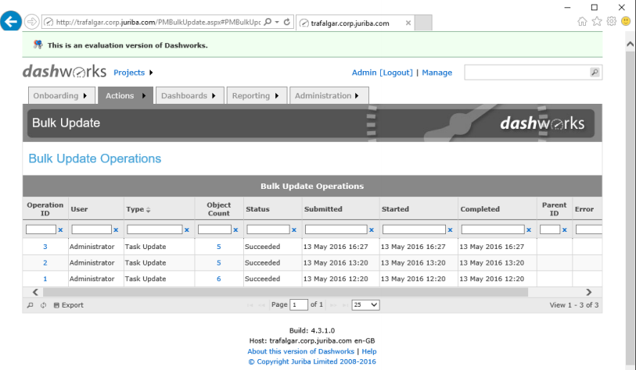Image resolution: width=636 pixels, height=370 pixels.
Task: Click the search magnifier button in header
Action: pos(595,73)
